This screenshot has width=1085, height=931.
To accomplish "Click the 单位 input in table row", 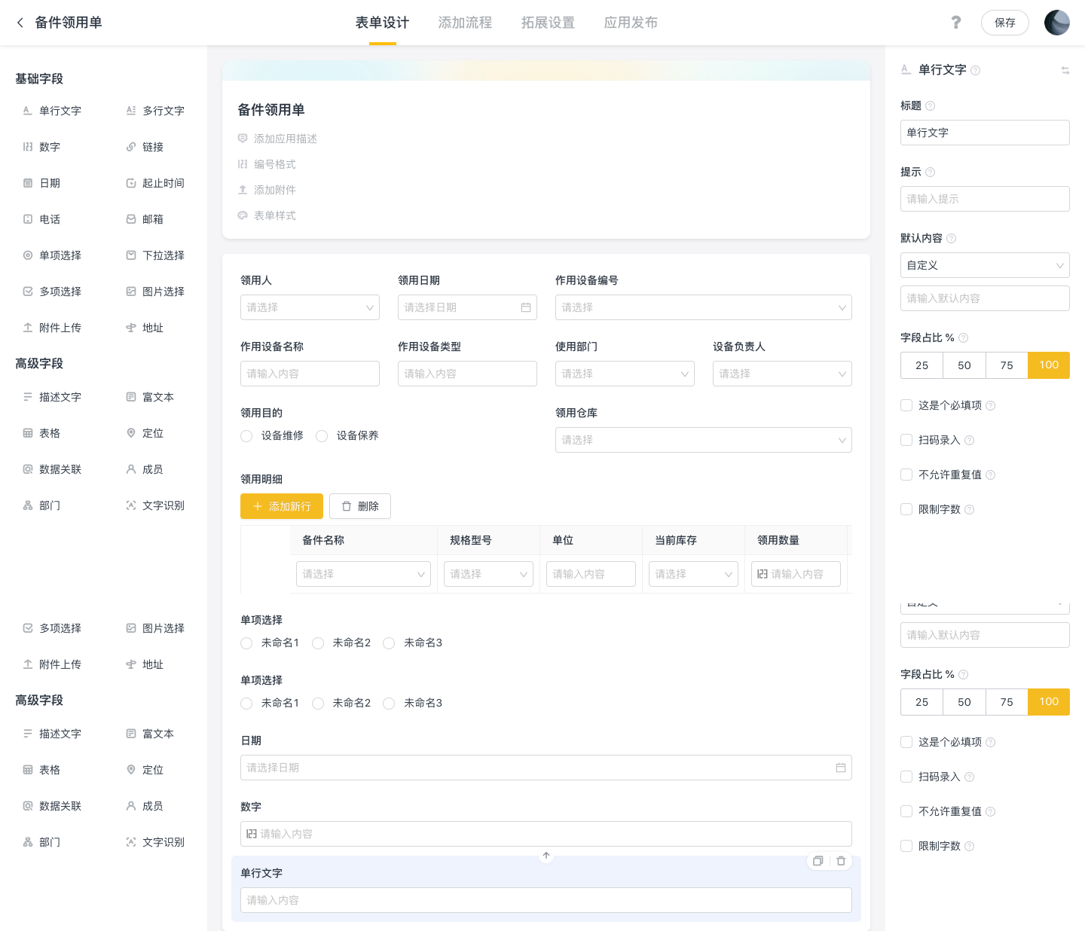I will click(x=591, y=574).
